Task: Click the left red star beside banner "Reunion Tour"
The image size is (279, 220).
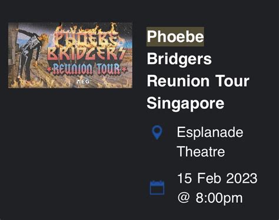Action: pyautogui.click(x=49, y=70)
